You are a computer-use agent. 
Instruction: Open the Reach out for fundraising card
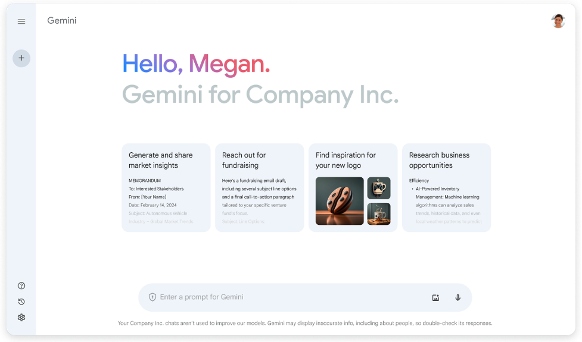click(x=260, y=187)
